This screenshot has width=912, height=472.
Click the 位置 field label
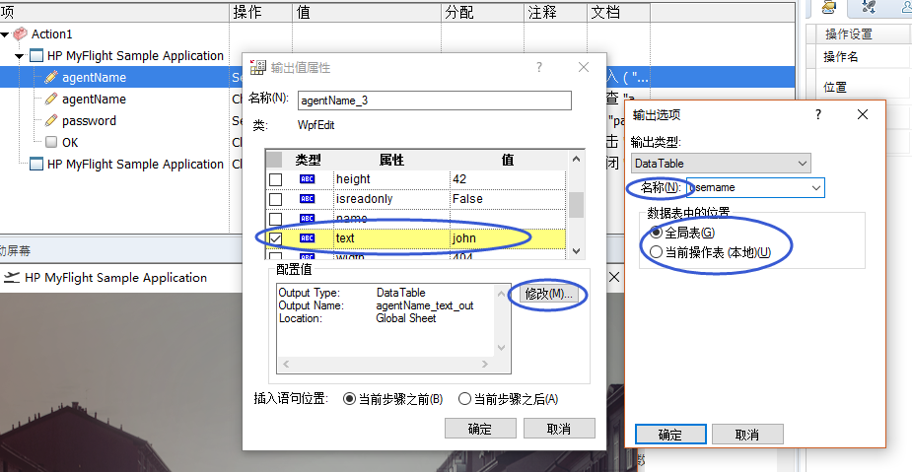pyautogui.click(x=835, y=87)
